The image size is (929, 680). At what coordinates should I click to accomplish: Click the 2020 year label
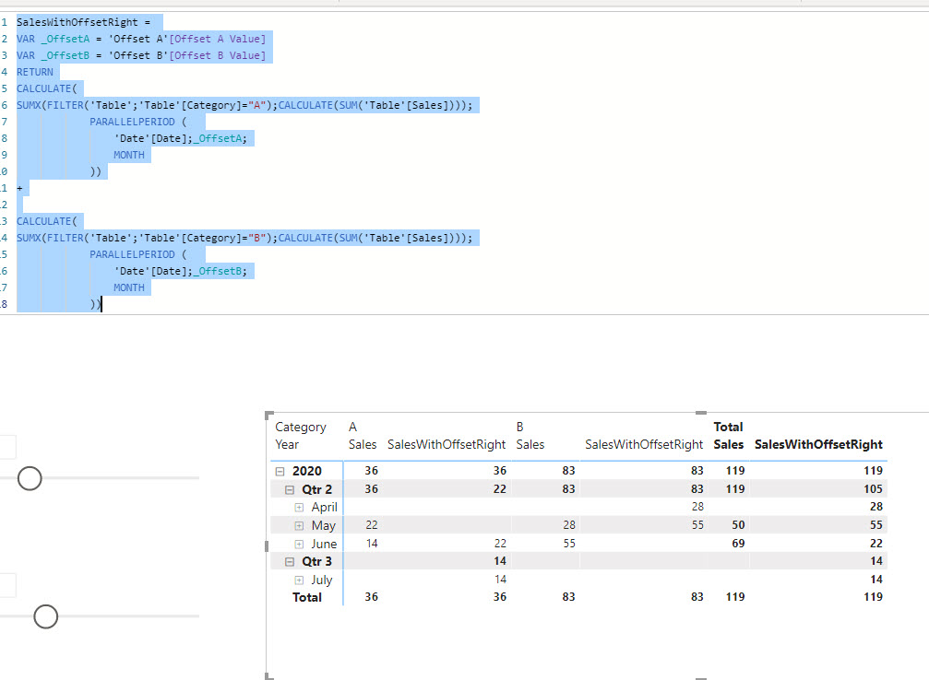click(307, 471)
